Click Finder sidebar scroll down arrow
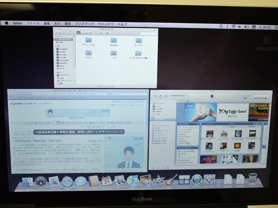 tap(74, 83)
